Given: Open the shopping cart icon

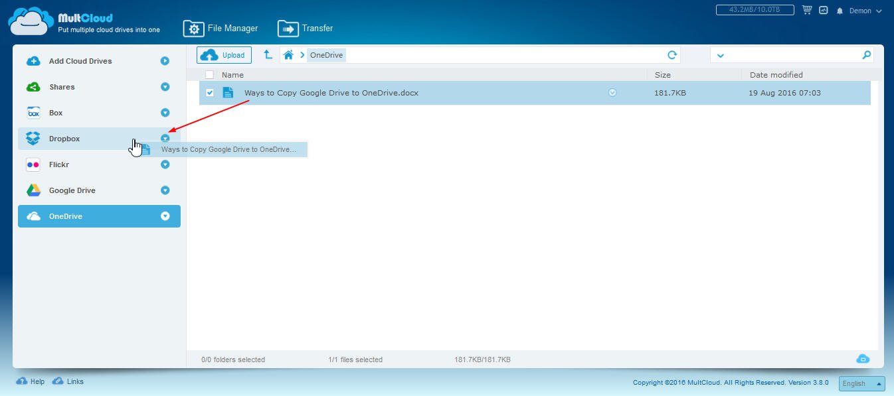Looking at the screenshot, I should pos(807,10).
